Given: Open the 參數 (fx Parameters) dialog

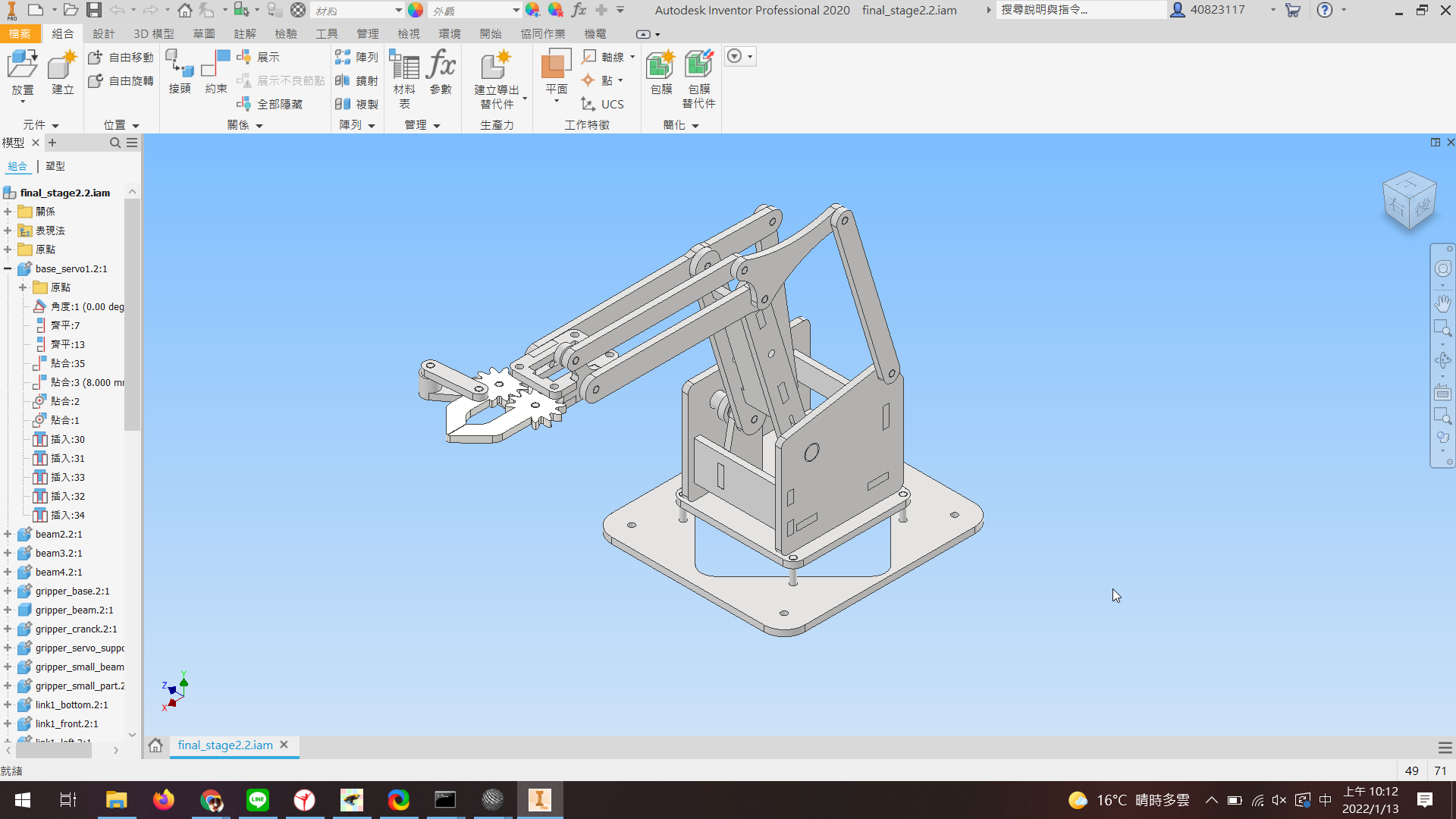Looking at the screenshot, I should 441,73.
